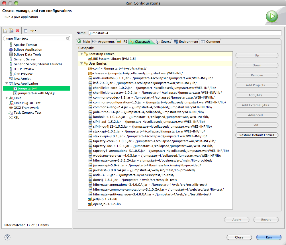Collapse the Bootstrap Entries node
The width and height of the screenshot is (286, 245).
point(81,54)
